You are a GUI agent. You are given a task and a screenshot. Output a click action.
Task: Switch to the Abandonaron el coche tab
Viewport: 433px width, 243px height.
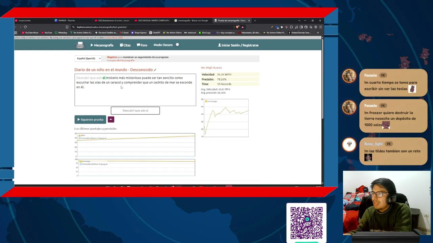[112, 21]
